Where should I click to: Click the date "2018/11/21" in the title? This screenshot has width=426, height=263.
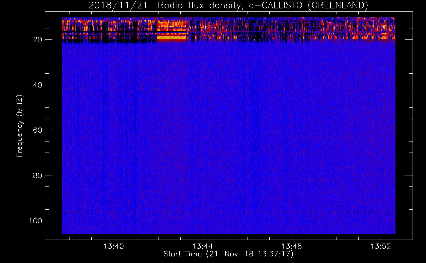(118, 6)
